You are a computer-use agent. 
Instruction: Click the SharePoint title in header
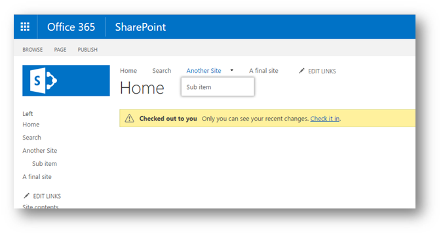pos(140,27)
